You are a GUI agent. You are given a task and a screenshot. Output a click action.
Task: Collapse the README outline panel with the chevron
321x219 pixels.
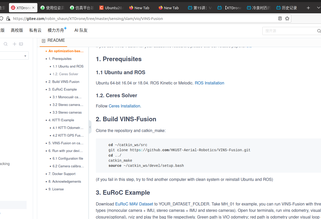tap(90, 127)
